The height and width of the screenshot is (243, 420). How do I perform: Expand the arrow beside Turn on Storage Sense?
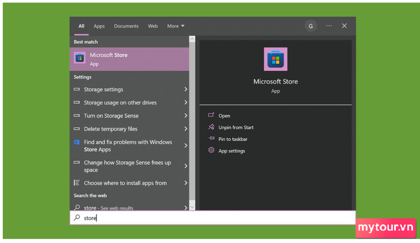pos(185,116)
